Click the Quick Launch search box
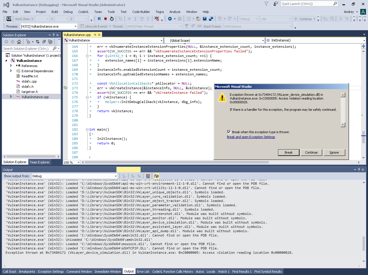Image resolution: width=368 pixels, height=275 pixels. (x=307, y=4)
